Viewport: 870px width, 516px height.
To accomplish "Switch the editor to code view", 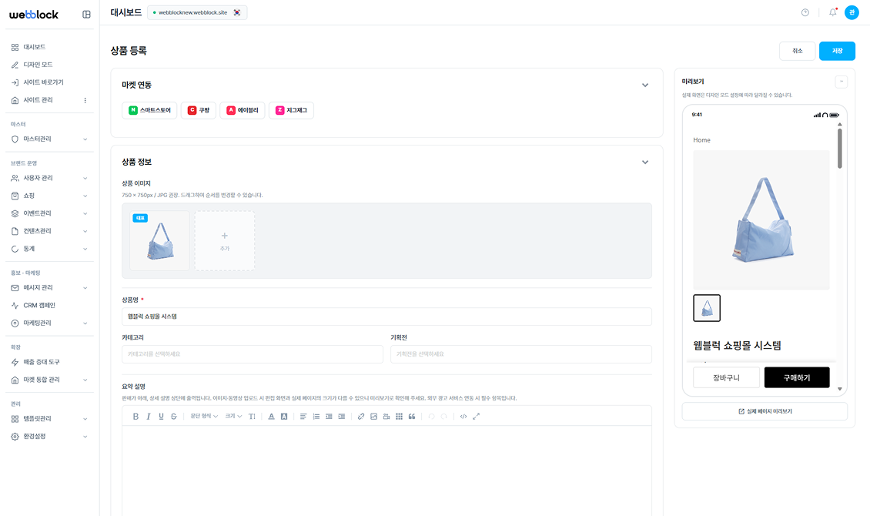I will pyautogui.click(x=463, y=416).
